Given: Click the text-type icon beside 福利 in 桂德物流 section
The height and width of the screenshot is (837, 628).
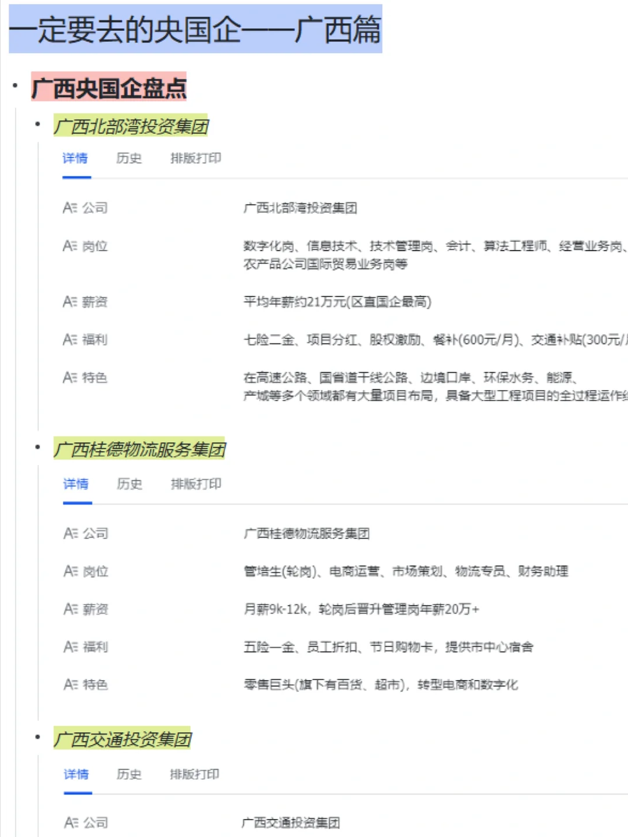Looking at the screenshot, I should click(70, 647).
